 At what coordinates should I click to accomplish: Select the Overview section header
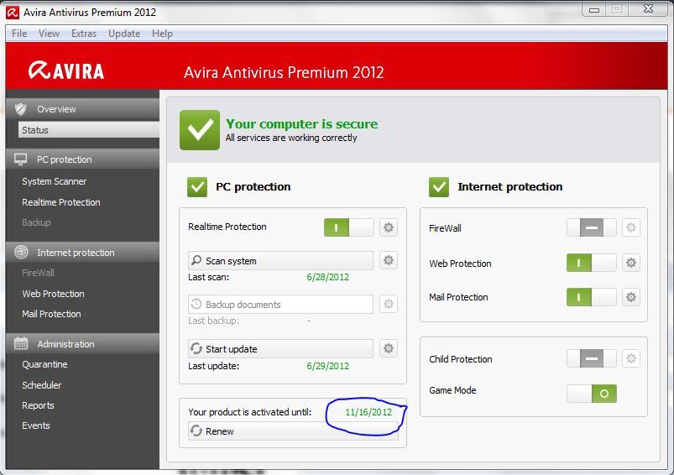(82, 109)
